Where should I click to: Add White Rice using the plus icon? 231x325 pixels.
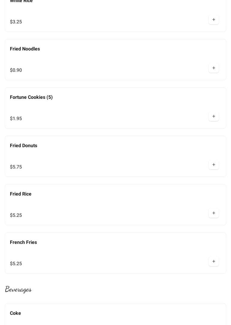point(214,20)
